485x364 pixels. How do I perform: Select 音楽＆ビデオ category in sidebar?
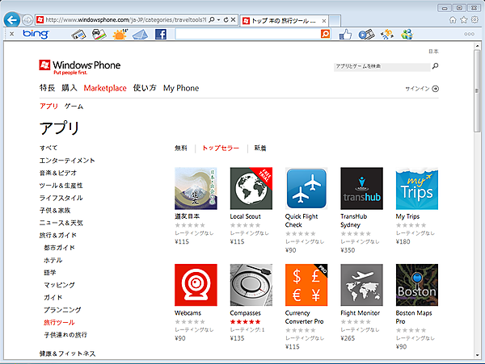(x=58, y=173)
